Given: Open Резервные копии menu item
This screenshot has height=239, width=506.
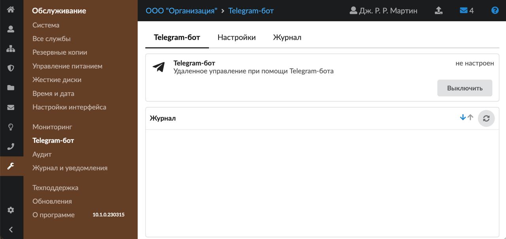Looking at the screenshot, I should [x=60, y=52].
